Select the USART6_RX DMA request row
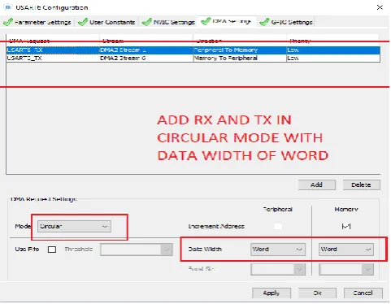 (x=193, y=50)
